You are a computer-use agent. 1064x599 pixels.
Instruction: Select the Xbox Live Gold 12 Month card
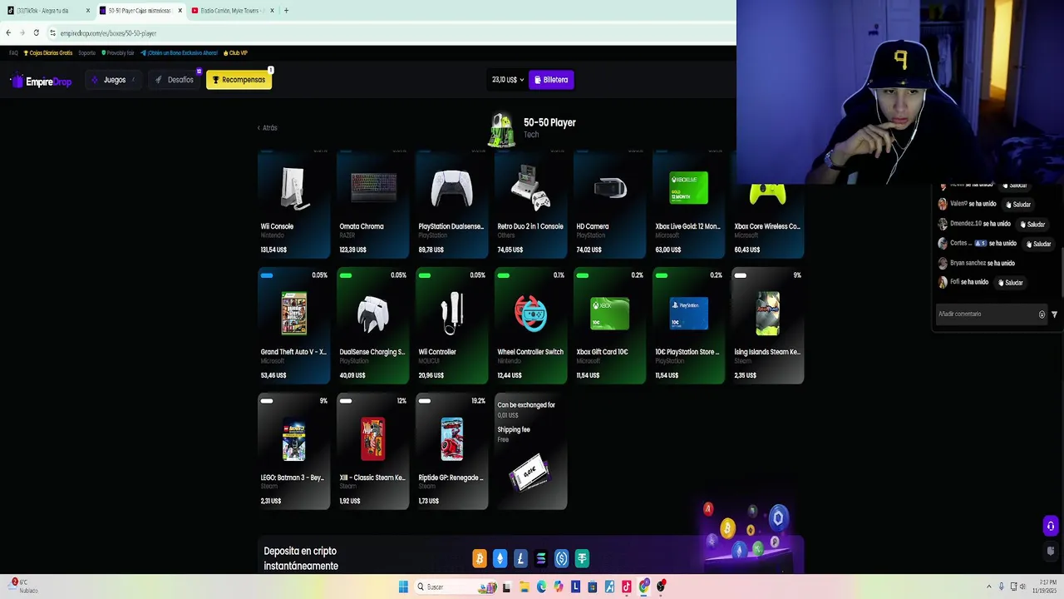(688, 204)
